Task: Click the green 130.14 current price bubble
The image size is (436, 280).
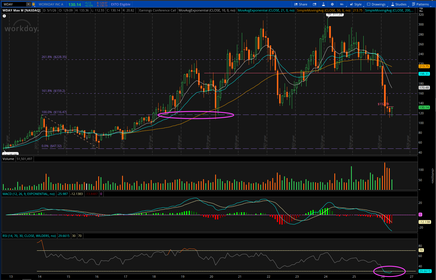Action: (424, 107)
